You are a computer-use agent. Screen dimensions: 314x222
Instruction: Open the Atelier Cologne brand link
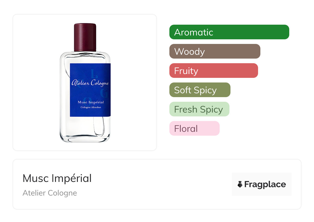(50, 193)
